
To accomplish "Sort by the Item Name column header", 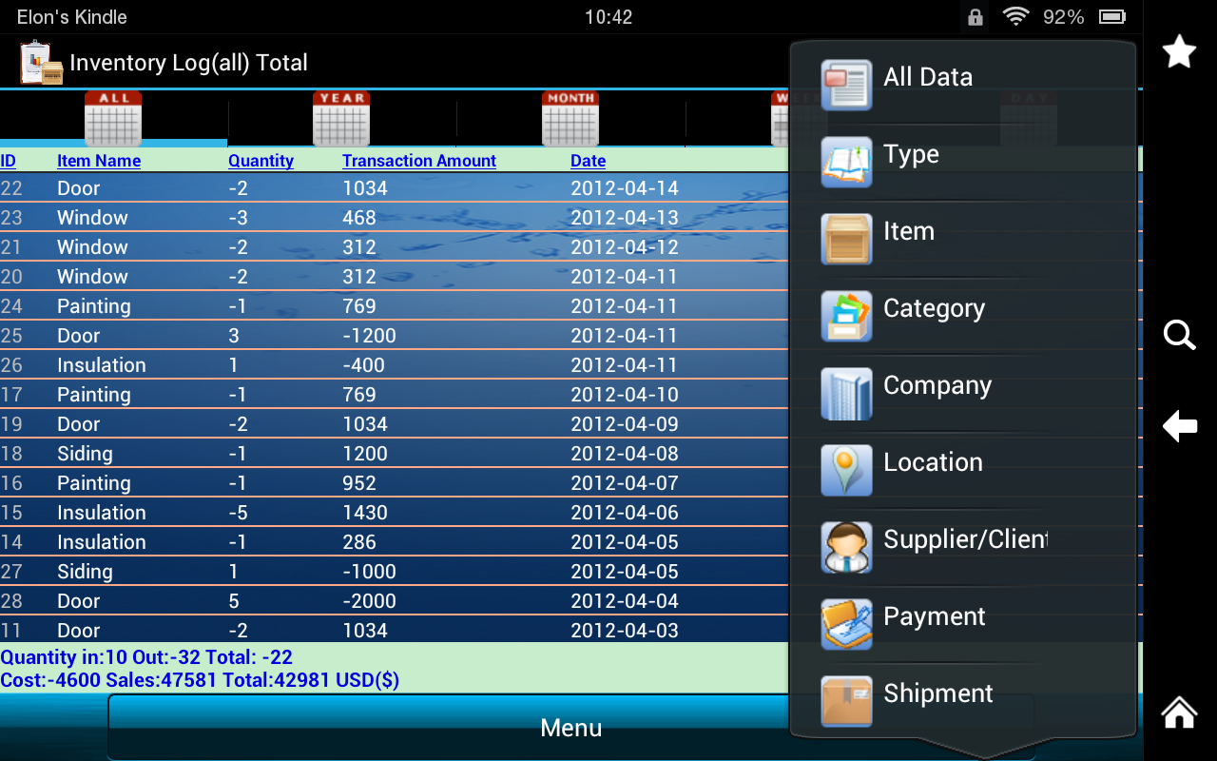I will point(99,161).
